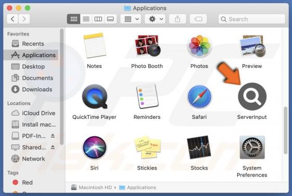The height and width of the screenshot is (196, 292).
Task: Open Network in the sidebar
Action: [x=31, y=159]
